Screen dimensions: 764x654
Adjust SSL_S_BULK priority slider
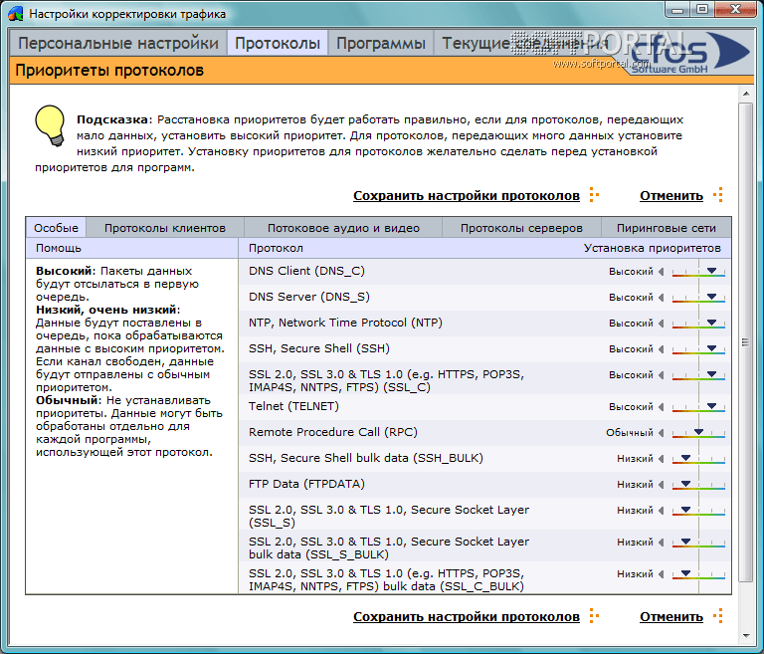coord(698,543)
